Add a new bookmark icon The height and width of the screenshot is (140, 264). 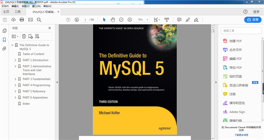pyautogui.click(x=31, y=36)
